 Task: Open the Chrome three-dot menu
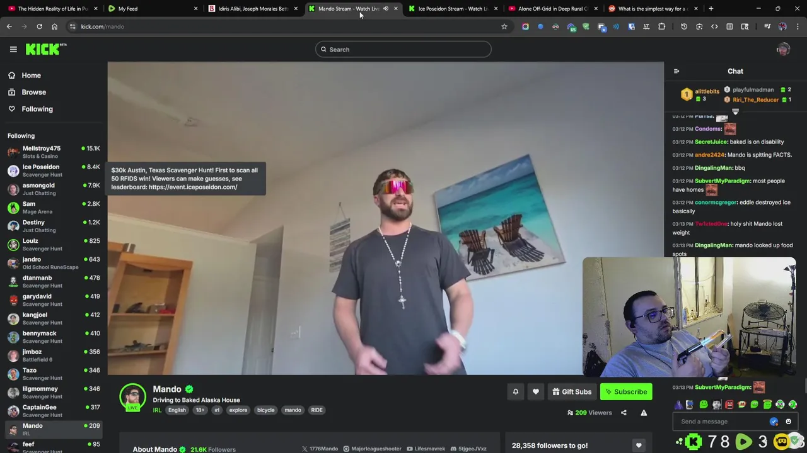[798, 26]
